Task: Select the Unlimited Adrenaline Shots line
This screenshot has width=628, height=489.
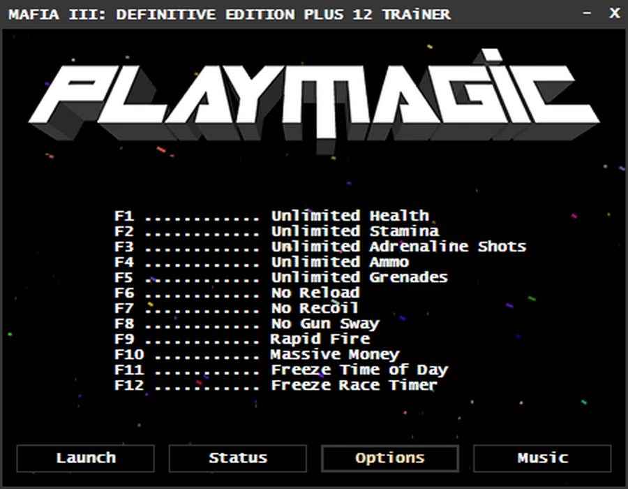Action: [320, 247]
